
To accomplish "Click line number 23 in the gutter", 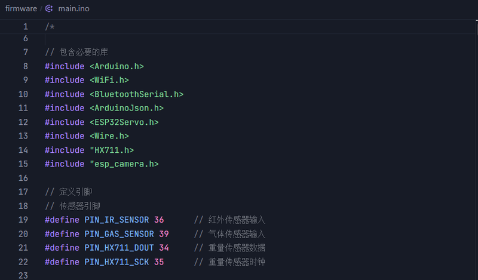I will (23, 275).
